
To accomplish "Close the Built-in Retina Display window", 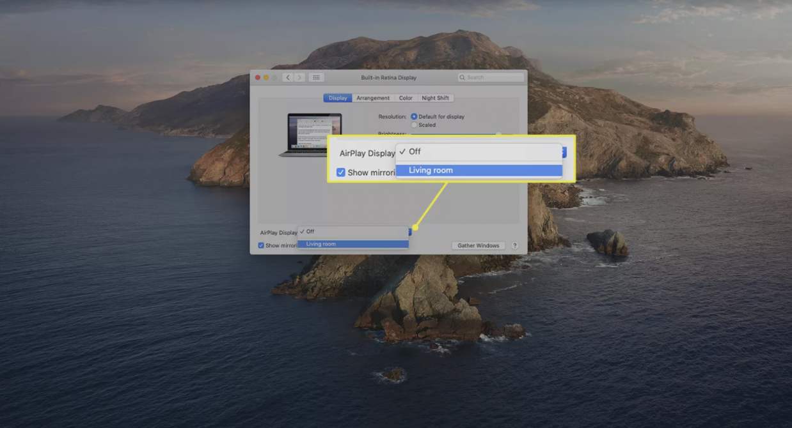I will click(258, 77).
